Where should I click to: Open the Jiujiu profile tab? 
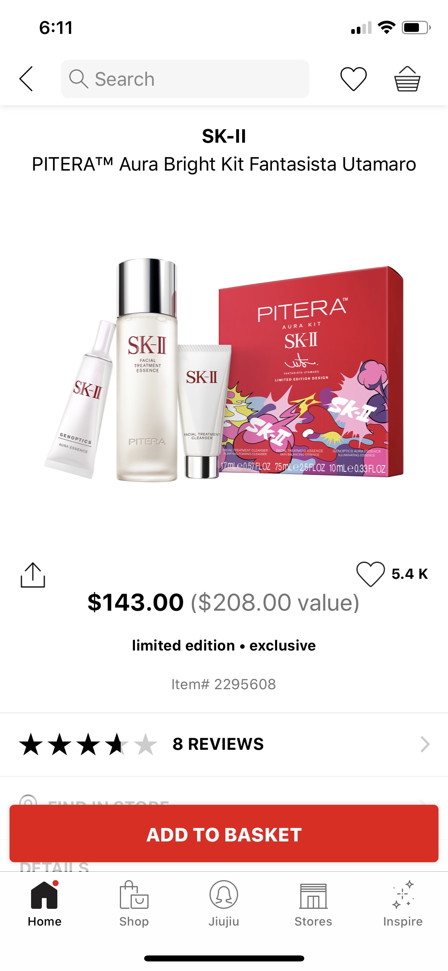click(224, 904)
